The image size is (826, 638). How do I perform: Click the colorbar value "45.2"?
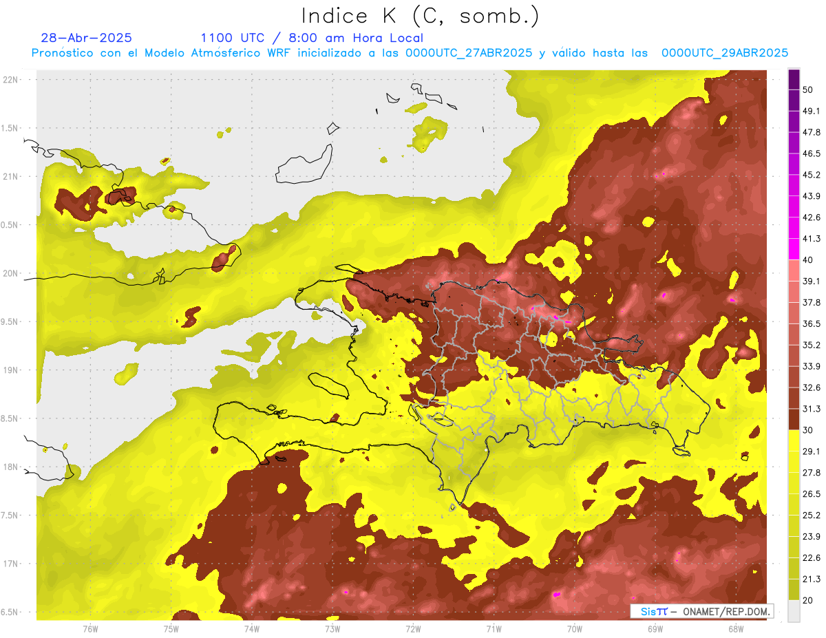point(812,176)
